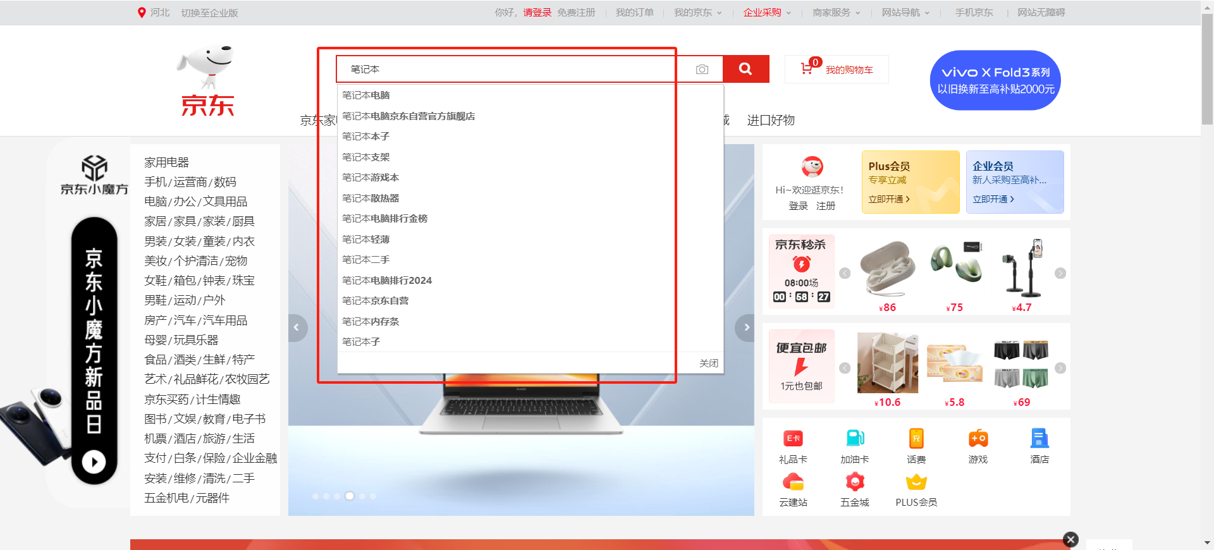Click the ¥86 earbuds product thumbnail
The width and height of the screenshot is (1214, 550).
pyautogui.click(x=888, y=269)
